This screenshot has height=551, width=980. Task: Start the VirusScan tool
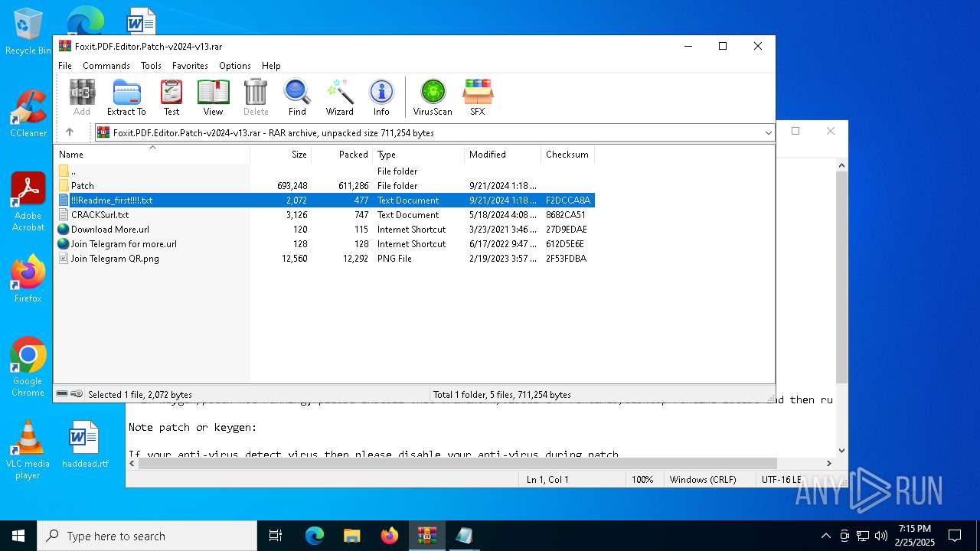(x=433, y=97)
